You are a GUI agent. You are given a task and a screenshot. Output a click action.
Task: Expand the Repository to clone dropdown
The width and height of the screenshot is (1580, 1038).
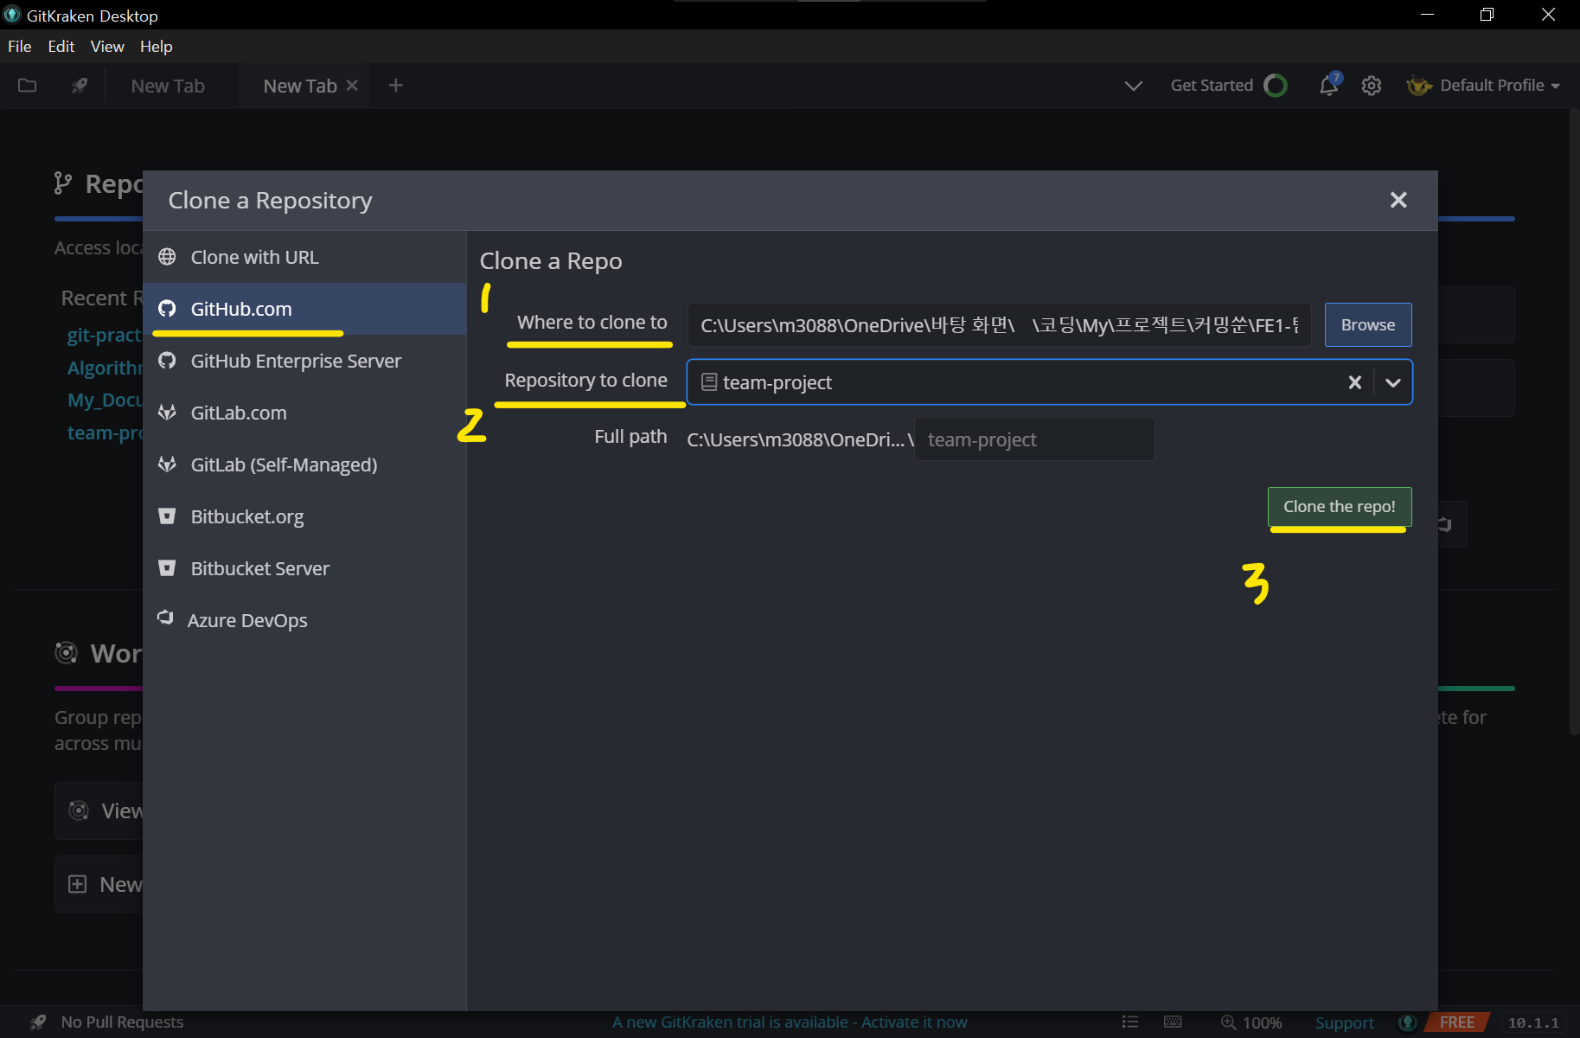point(1393,382)
